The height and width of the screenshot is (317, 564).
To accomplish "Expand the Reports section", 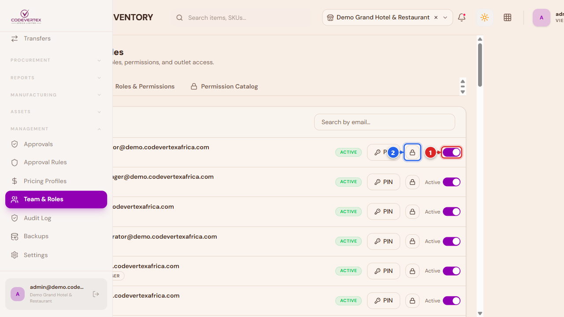I will tap(56, 78).
